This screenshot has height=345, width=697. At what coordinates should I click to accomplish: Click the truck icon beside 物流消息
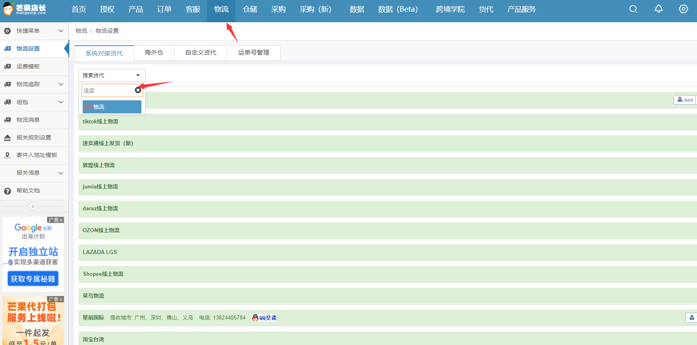7,120
